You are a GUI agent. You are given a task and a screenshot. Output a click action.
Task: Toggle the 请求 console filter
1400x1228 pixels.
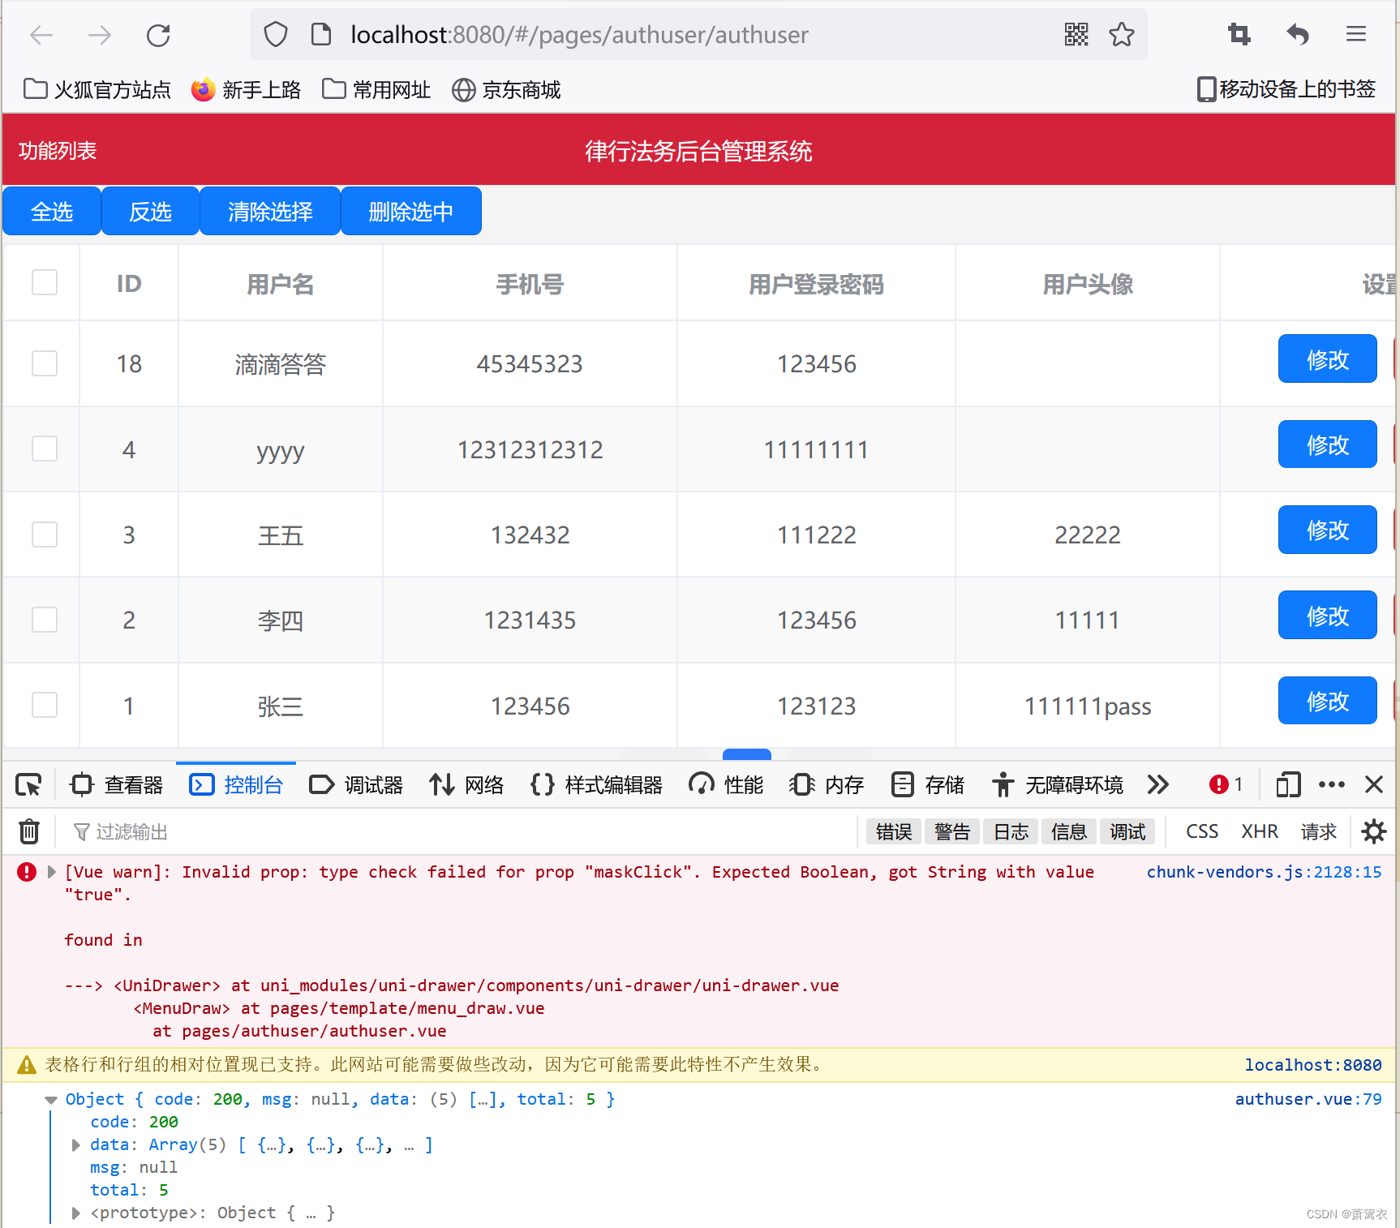point(1319,831)
